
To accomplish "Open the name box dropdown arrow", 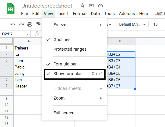I will coord(27,34).
